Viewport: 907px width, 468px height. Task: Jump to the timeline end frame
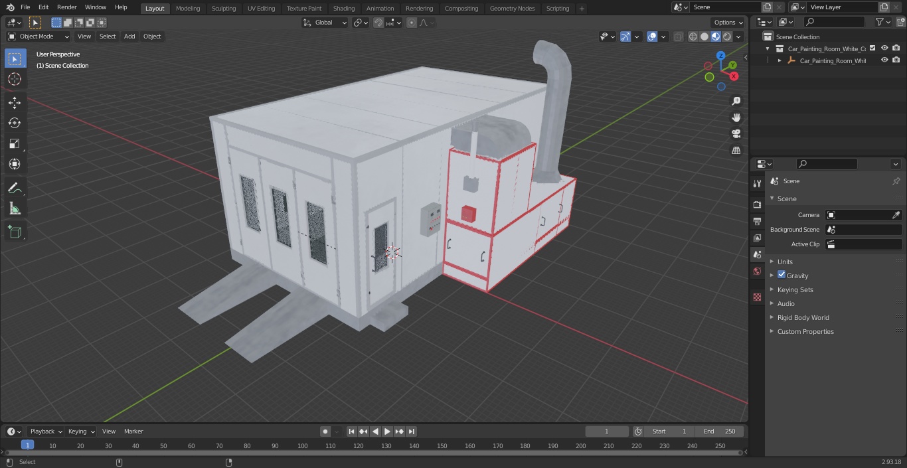(x=412, y=431)
